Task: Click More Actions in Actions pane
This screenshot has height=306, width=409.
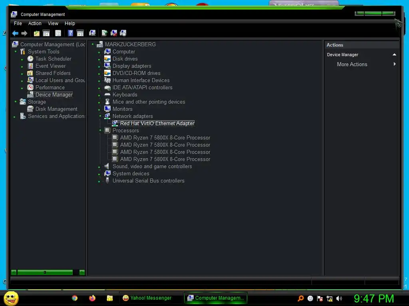Action: point(352,64)
